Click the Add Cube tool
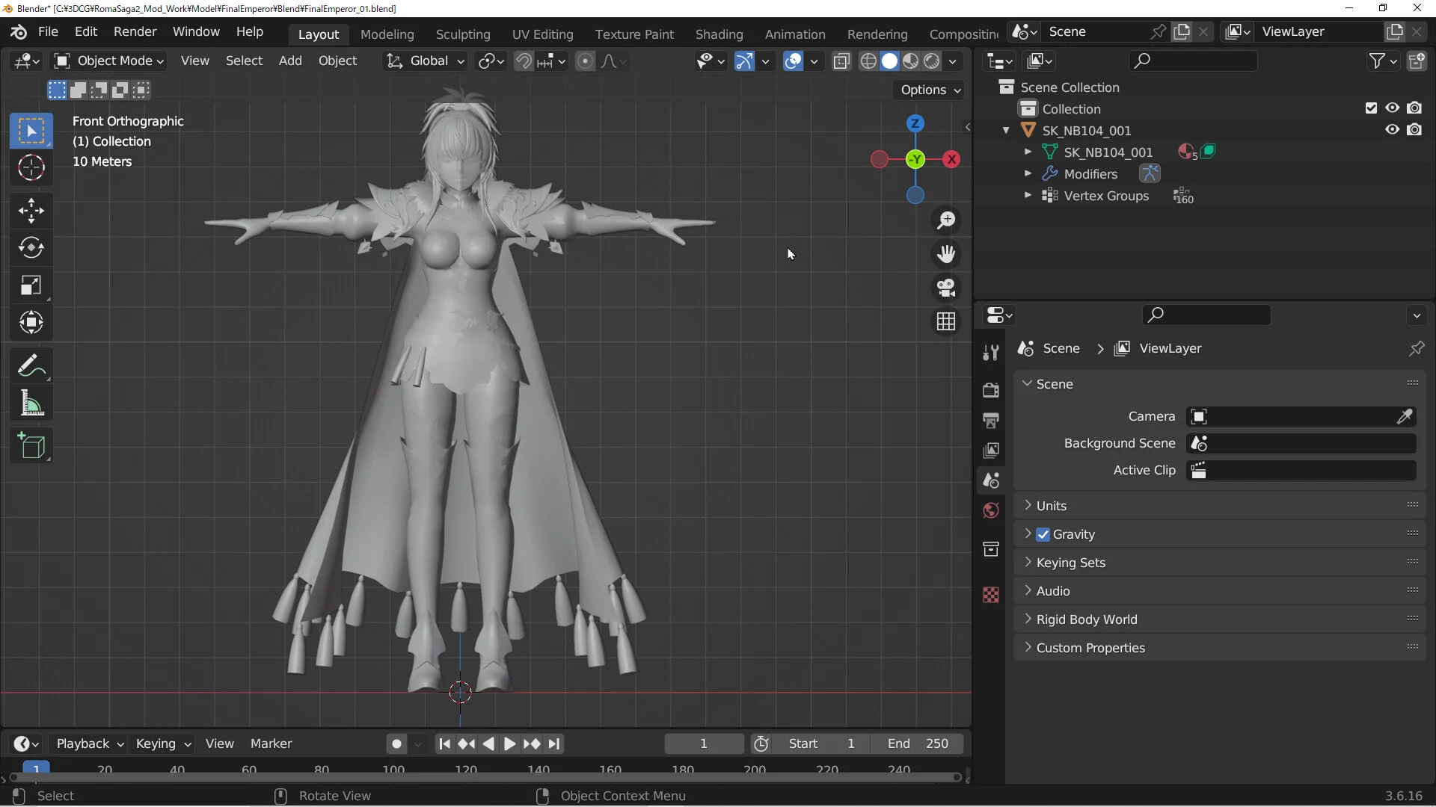1436x807 pixels. coord(31,446)
